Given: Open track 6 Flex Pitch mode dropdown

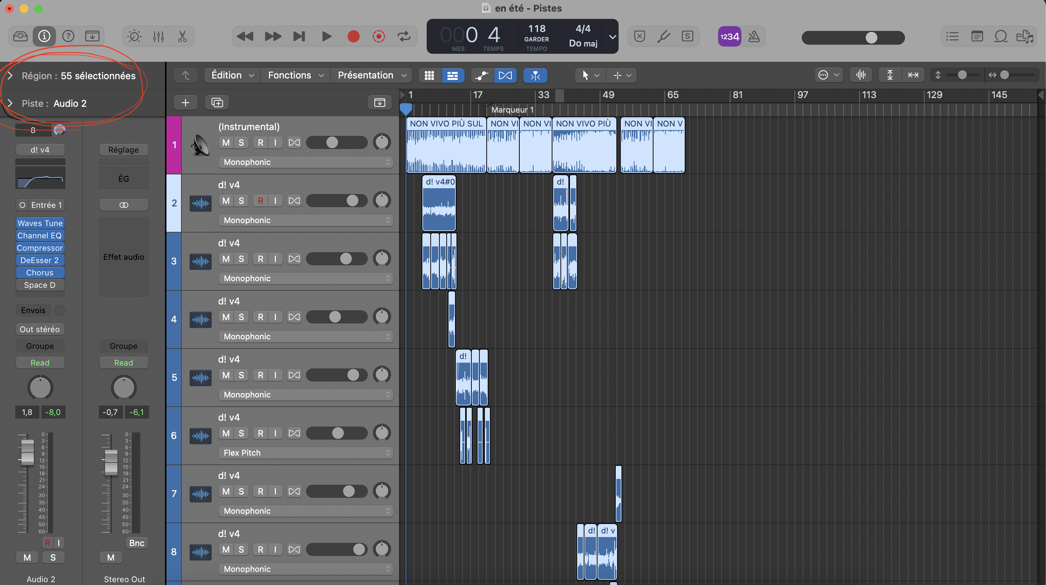Looking at the screenshot, I should click(306, 453).
